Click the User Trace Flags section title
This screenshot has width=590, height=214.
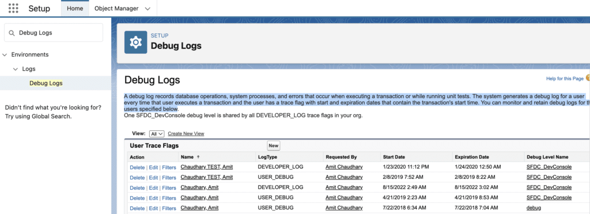pos(154,145)
